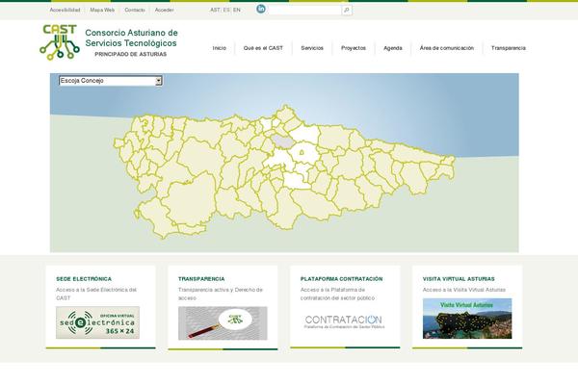Click the Acceder login link
The height and width of the screenshot is (385, 578).
(164, 10)
